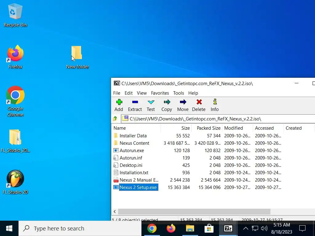315x236 pixels.
Task: Open the Windows Start menu
Action: tap(9, 228)
